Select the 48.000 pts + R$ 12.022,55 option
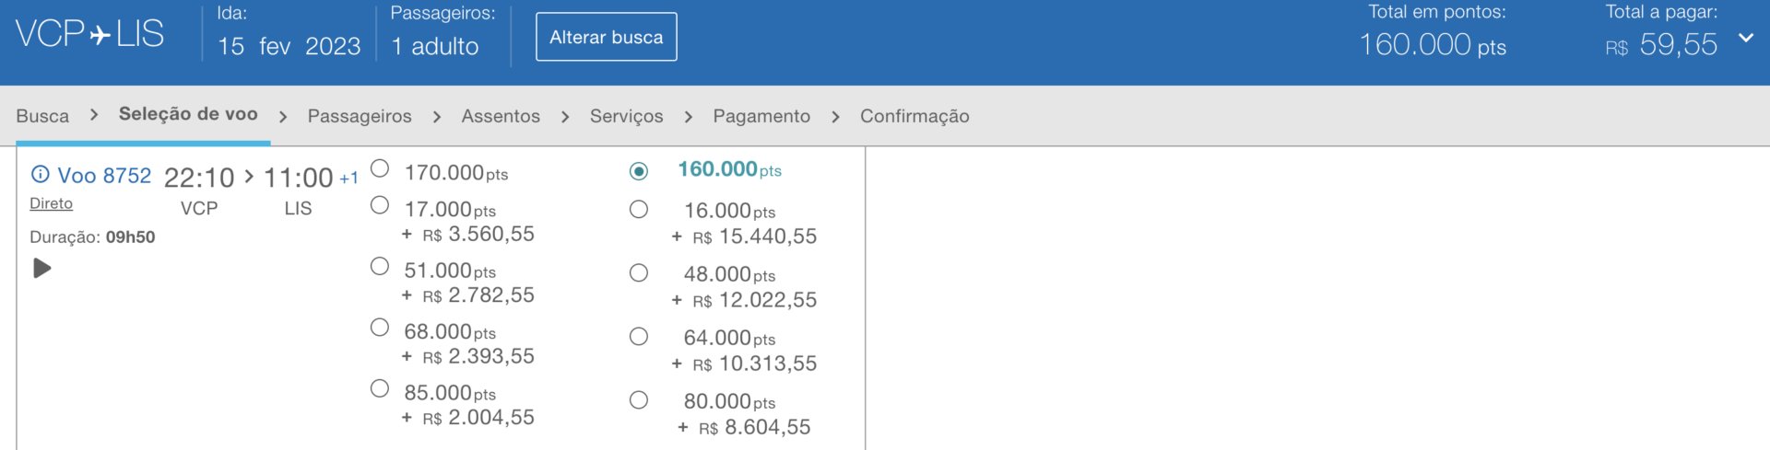This screenshot has height=450, width=1770. pyautogui.click(x=639, y=273)
